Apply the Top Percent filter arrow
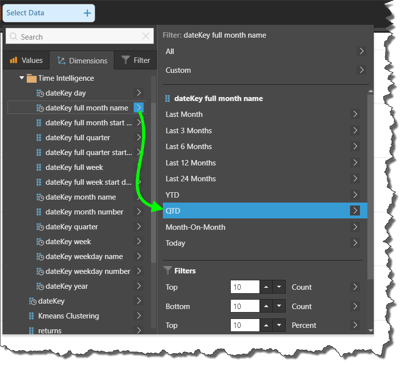406x368 pixels. tap(355, 325)
